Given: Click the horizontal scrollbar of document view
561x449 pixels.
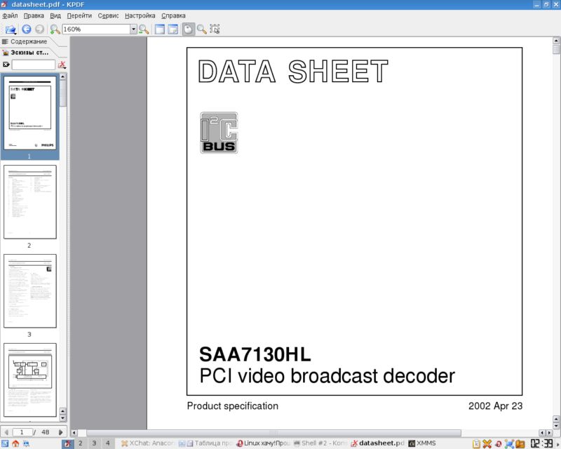Looking at the screenshot, I should [x=309, y=433].
